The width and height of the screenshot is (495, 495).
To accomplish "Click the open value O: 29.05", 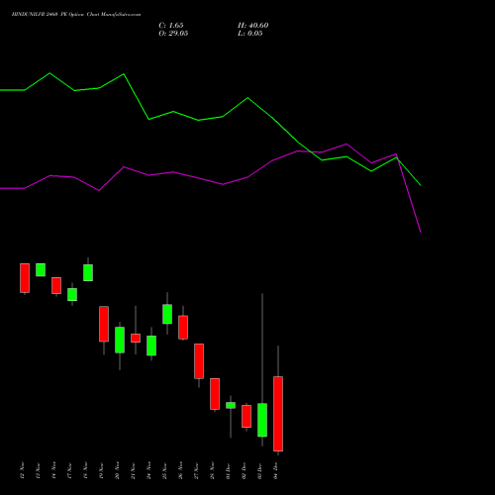I will click(173, 34).
